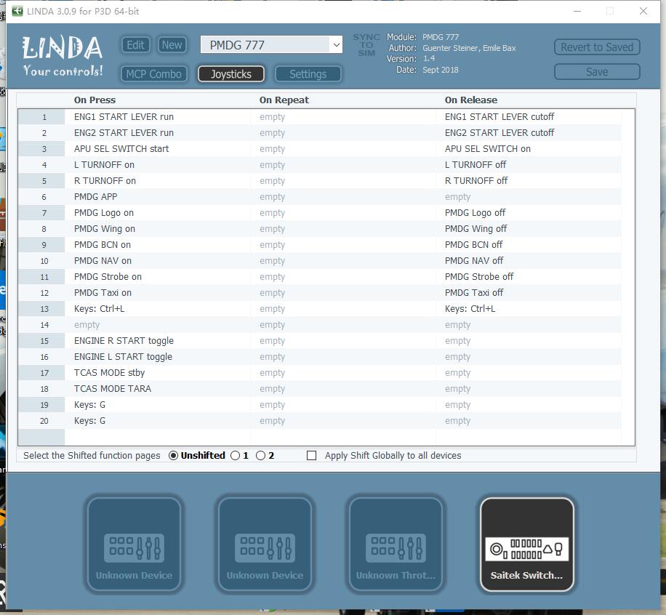
Task: Select the Unshifted radio button
Action: pyautogui.click(x=173, y=456)
